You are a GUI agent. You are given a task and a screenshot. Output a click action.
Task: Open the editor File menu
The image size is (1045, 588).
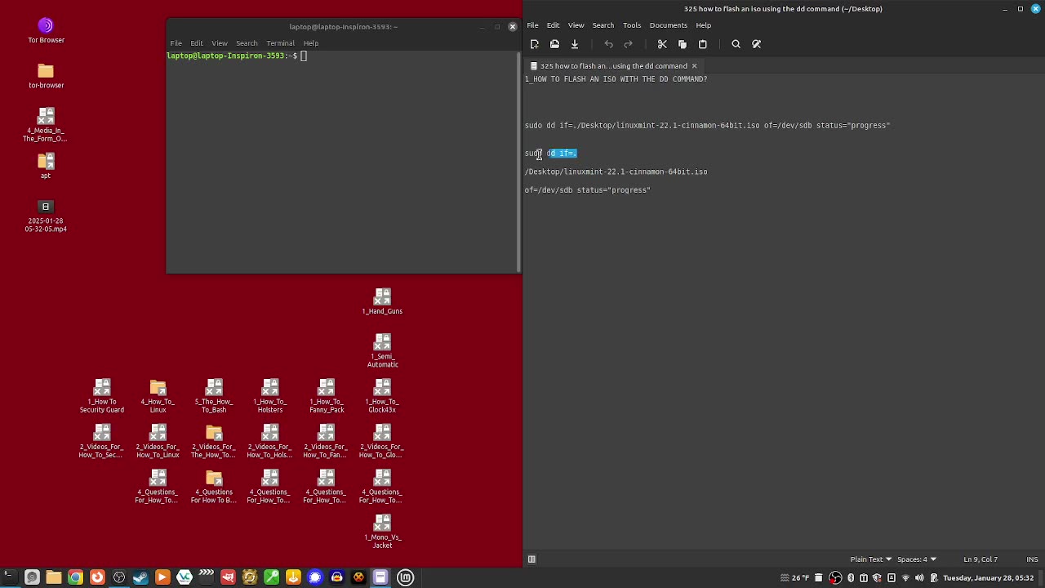click(532, 25)
